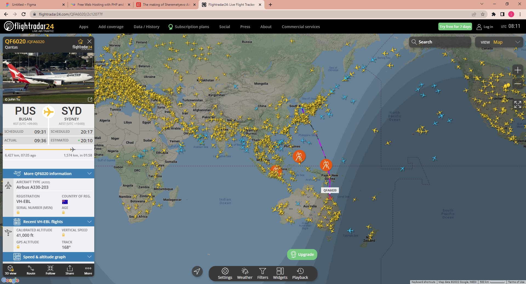526x284 pixels.
Task: Open the More options in flight panel
Action: click(x=88, y=270)
